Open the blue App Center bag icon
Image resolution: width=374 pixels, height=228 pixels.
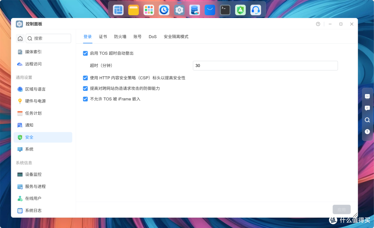click(210, 10)
